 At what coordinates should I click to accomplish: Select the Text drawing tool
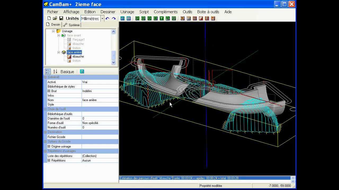162,18
